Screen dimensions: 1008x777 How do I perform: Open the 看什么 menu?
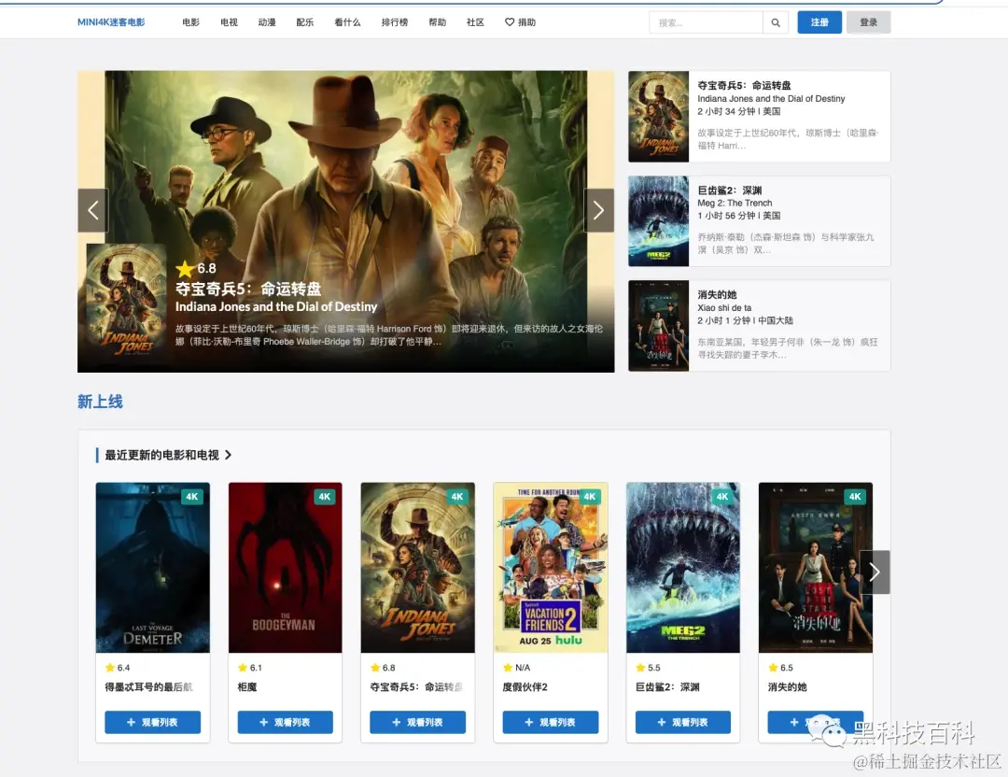347,22
